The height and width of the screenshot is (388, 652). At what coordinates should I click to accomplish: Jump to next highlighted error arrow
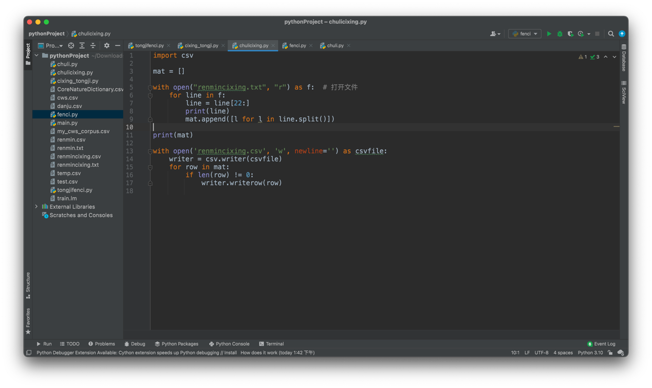pos(614,57)
